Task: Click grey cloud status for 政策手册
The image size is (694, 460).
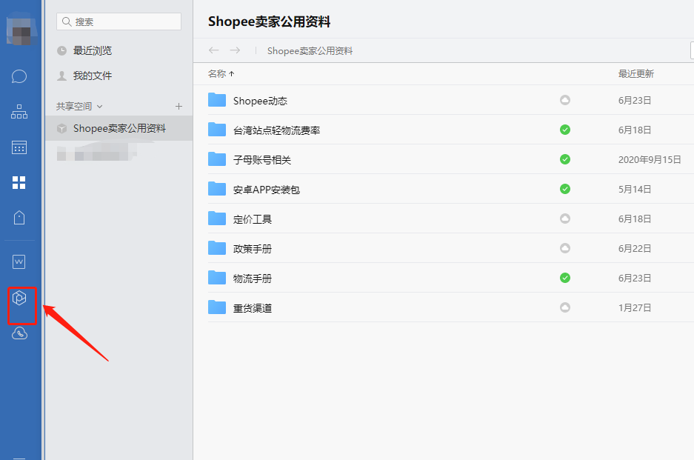Action: coord(565,248)
